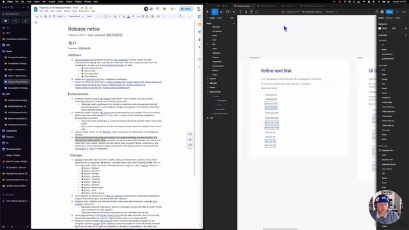Open the Normal text style dropdown

(x=76, y=17)
